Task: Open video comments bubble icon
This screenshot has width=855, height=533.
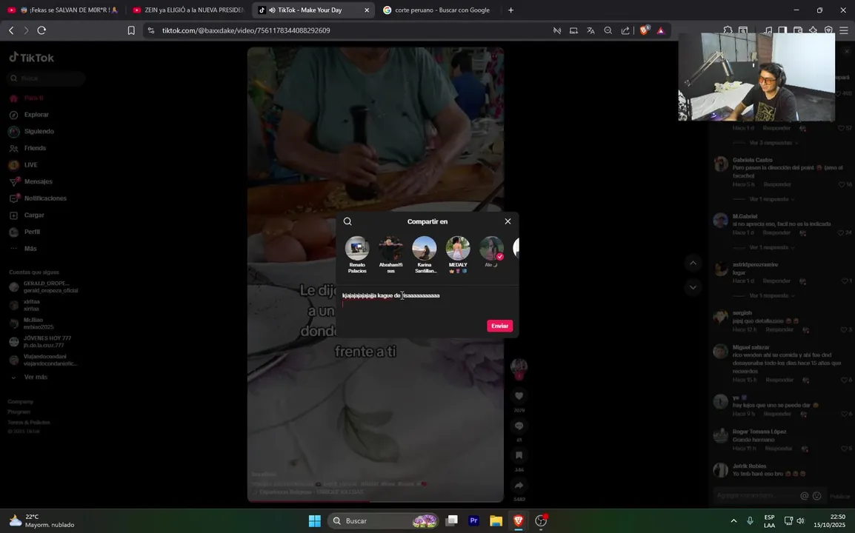Action: 519,426
